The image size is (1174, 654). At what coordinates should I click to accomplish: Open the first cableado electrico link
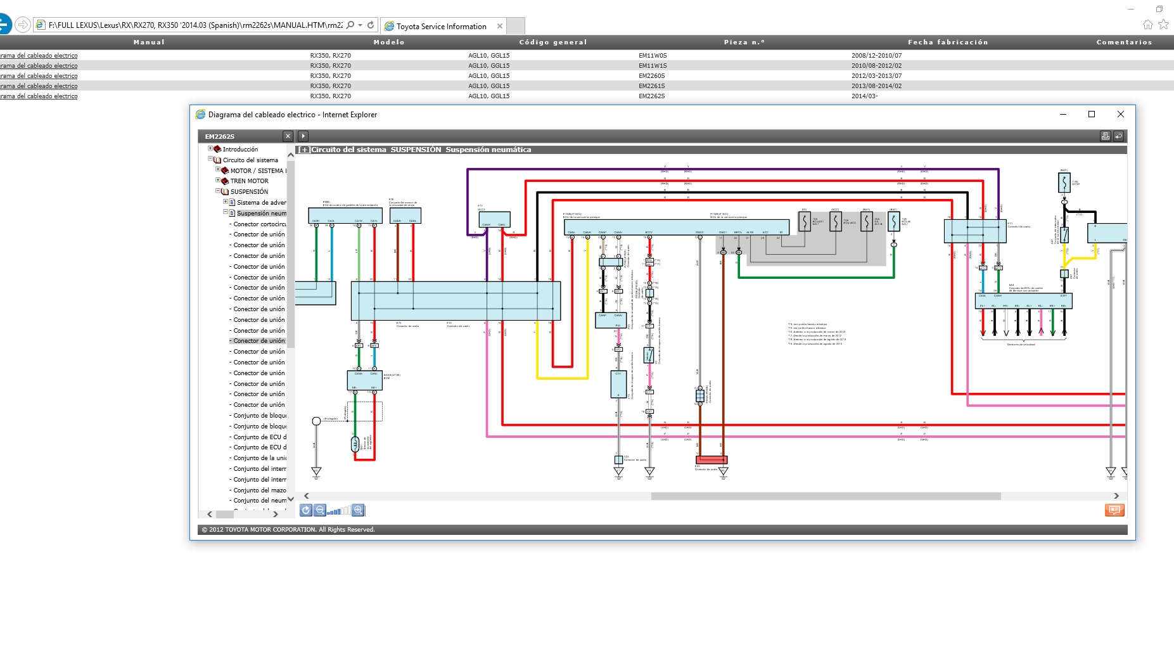(39, 56)
